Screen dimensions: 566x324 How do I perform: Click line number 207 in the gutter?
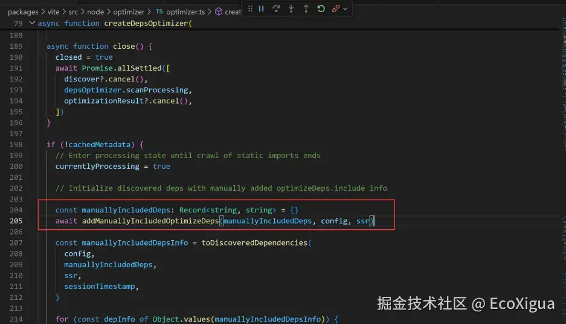(16, 243)
